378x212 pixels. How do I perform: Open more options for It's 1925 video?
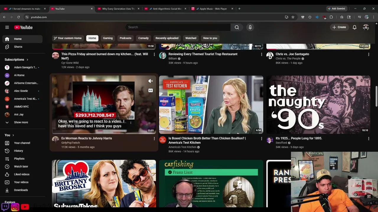(x=369, y=138)
